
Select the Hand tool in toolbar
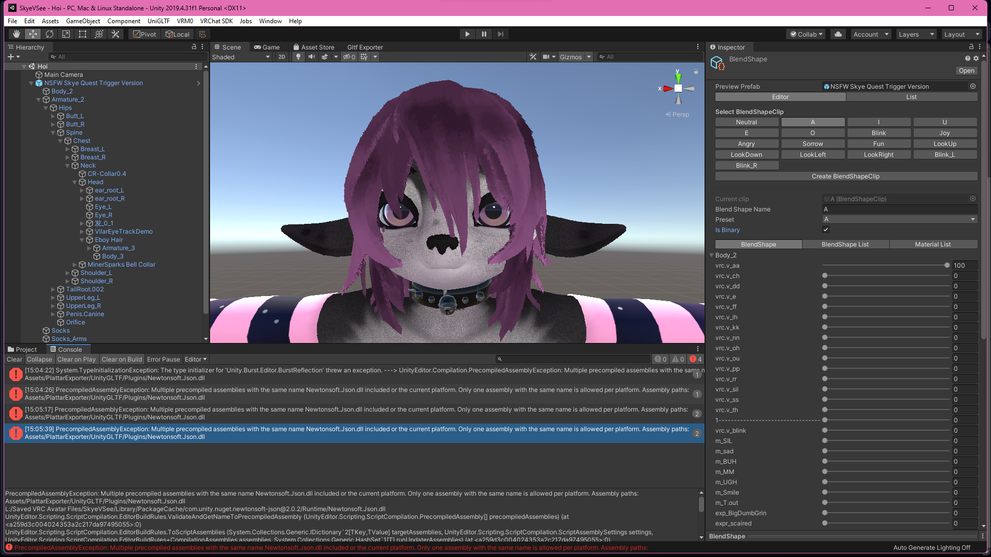[17, 34]
